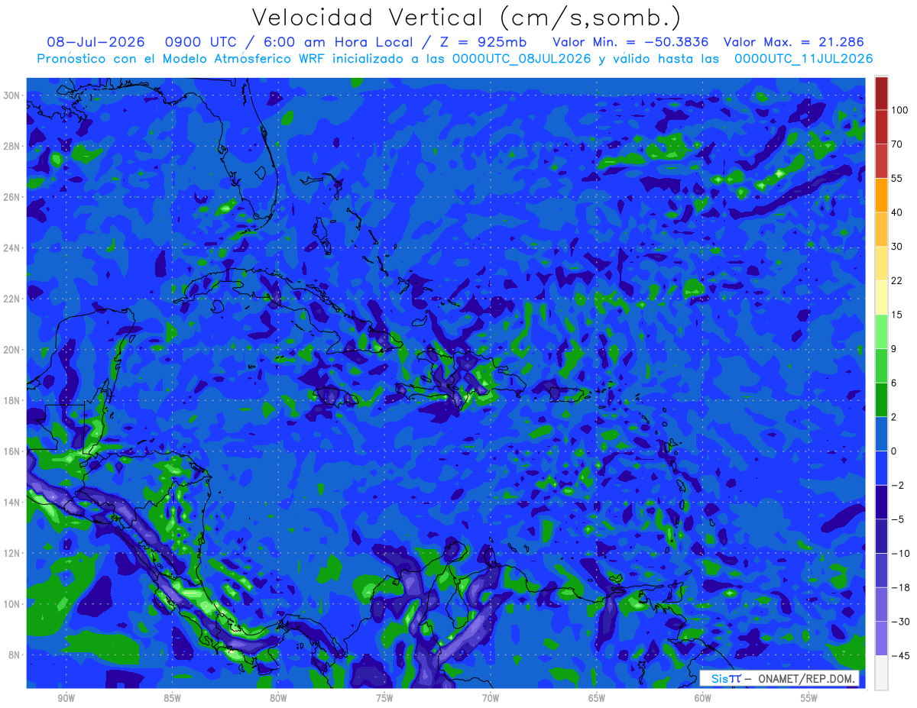Click the light orange swatch between 30 and 40
Screen dimensions: 917x708
pos(881,228)
